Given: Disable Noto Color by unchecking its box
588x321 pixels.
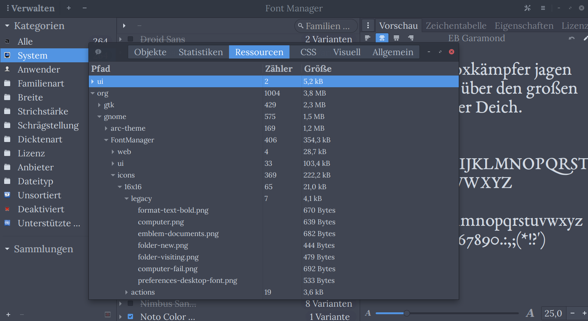Looking at the screenshot, I should [130, 316].
